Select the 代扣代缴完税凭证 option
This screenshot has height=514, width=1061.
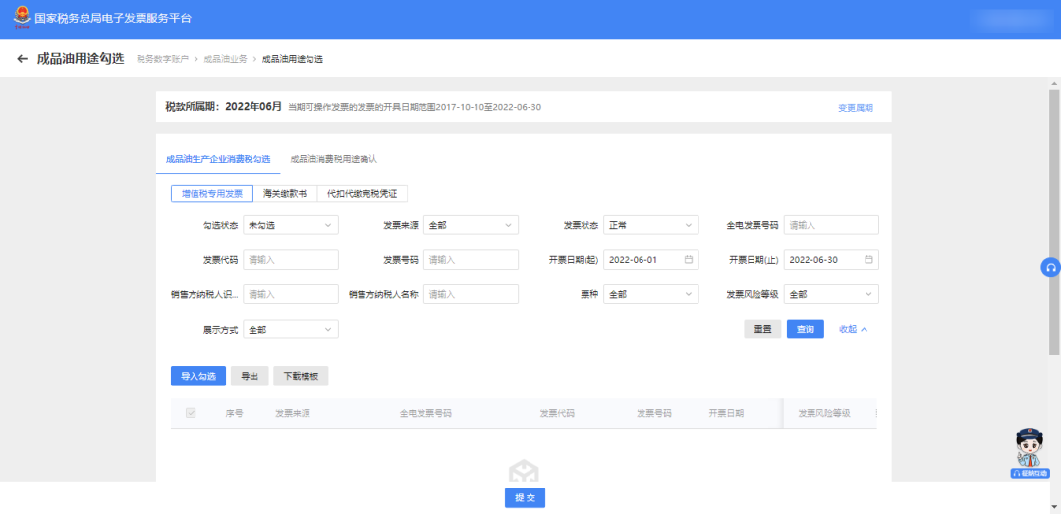coord(362,194)
